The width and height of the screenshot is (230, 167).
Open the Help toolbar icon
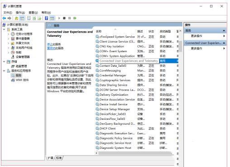pos(47,18)
